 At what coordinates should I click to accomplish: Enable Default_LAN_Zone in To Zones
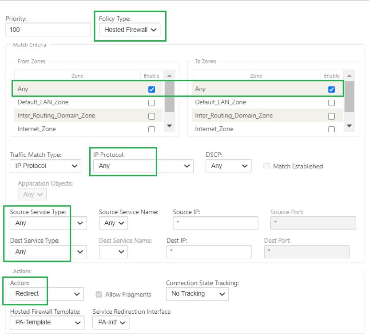(x=331, y=103)
